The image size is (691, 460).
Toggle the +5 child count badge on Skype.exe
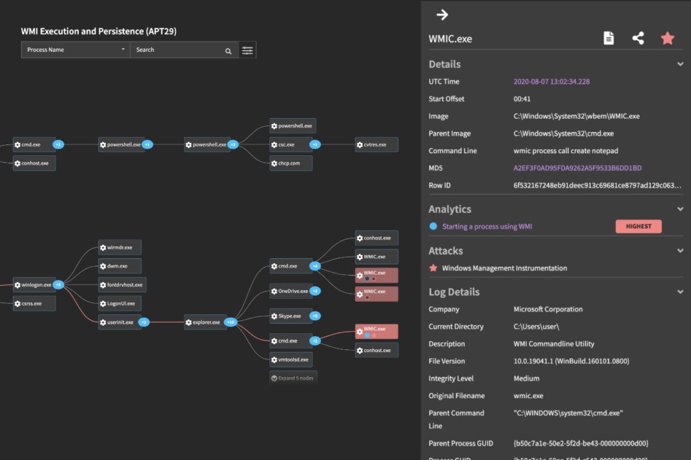click(315, 316)
